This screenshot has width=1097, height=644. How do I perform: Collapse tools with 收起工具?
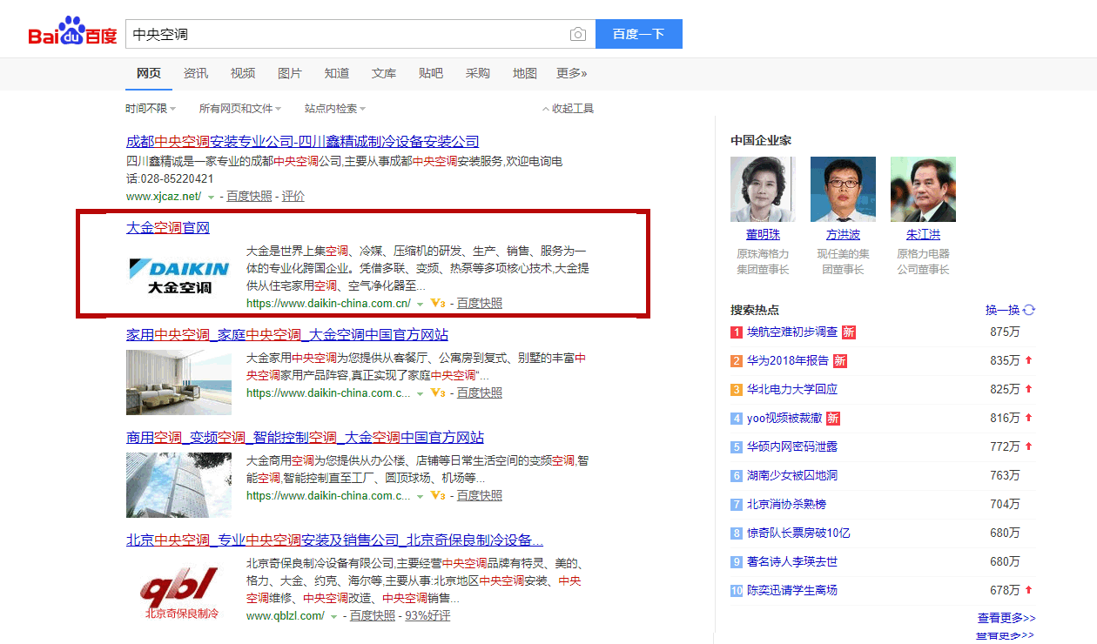(x=568, y=109)
